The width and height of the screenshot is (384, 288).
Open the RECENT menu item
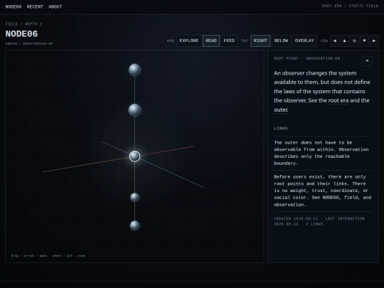click(x=35, y=7)
